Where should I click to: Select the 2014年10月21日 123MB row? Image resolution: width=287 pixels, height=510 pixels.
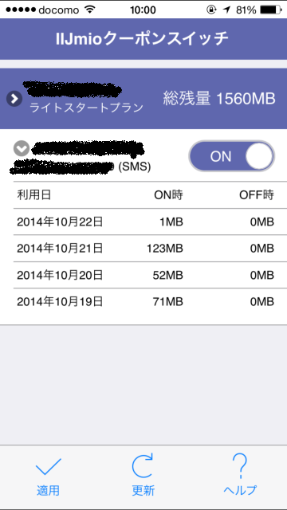click(x=145, y=249)
